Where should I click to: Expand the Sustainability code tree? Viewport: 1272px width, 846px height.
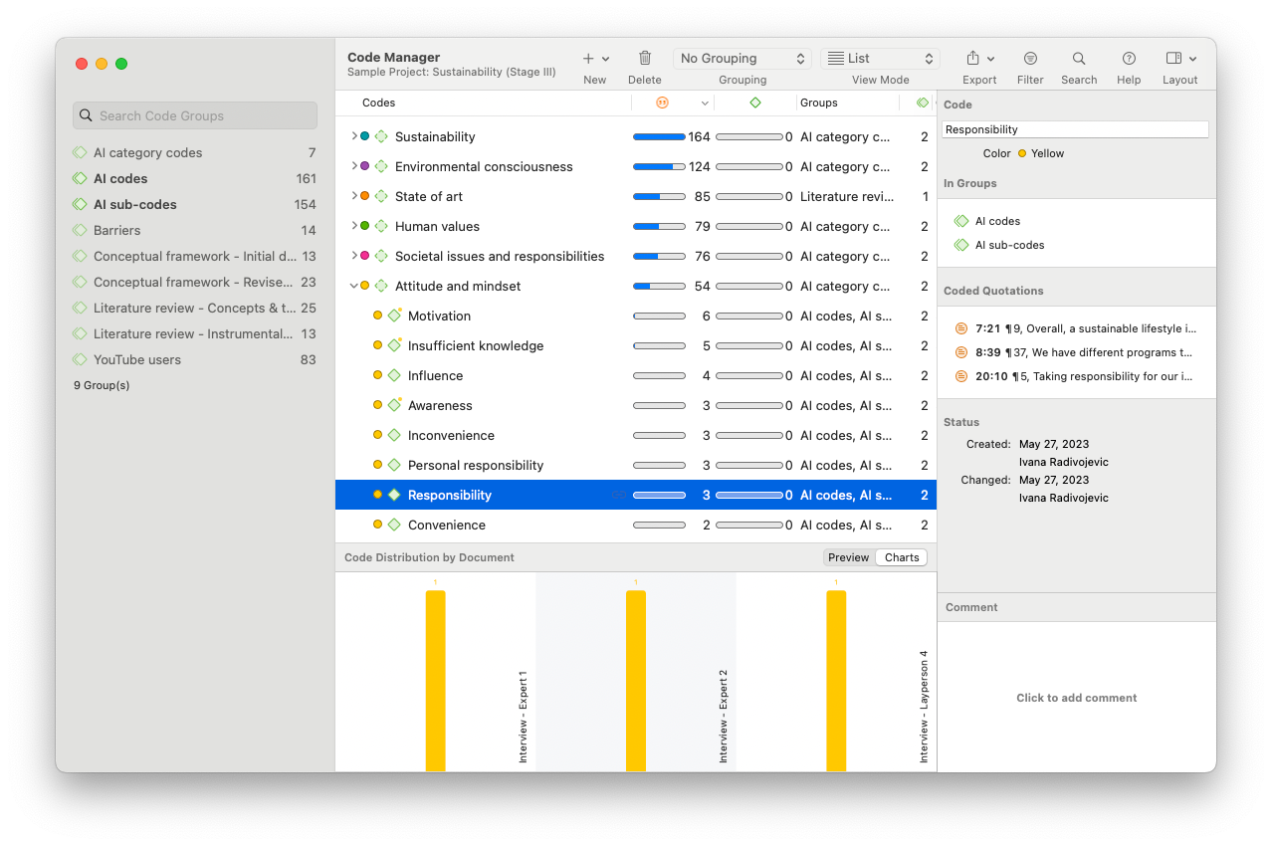(x=353, y=136)
